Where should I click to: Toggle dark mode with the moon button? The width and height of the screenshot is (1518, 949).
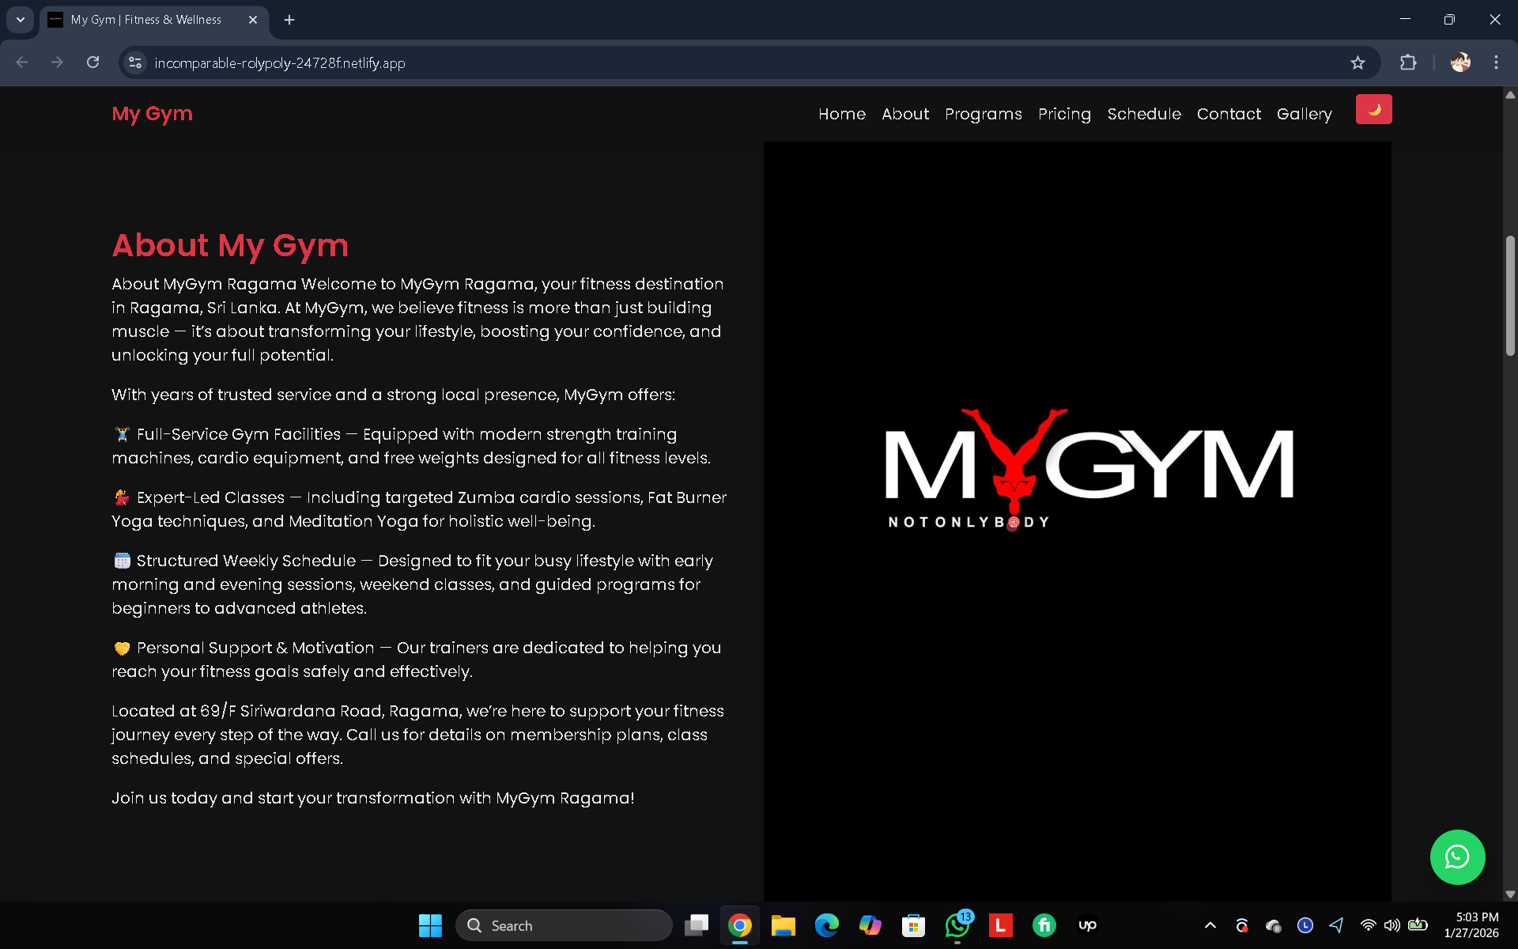click(1374, 109)
